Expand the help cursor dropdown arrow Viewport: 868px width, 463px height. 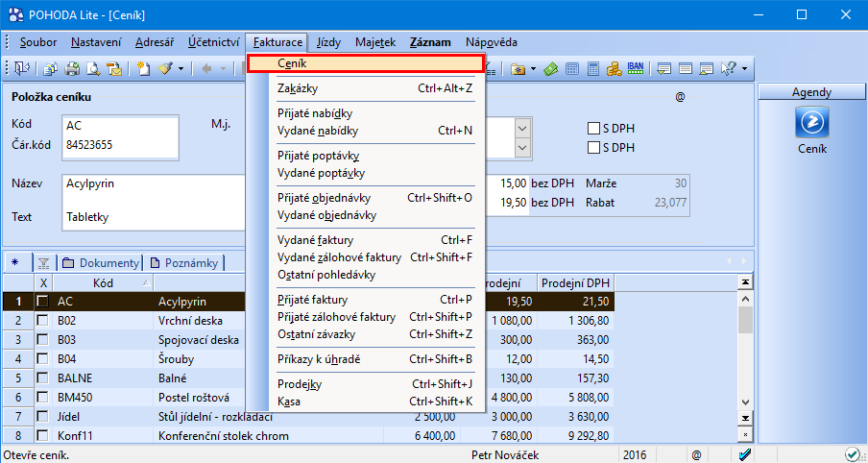(x=744, y=69)
